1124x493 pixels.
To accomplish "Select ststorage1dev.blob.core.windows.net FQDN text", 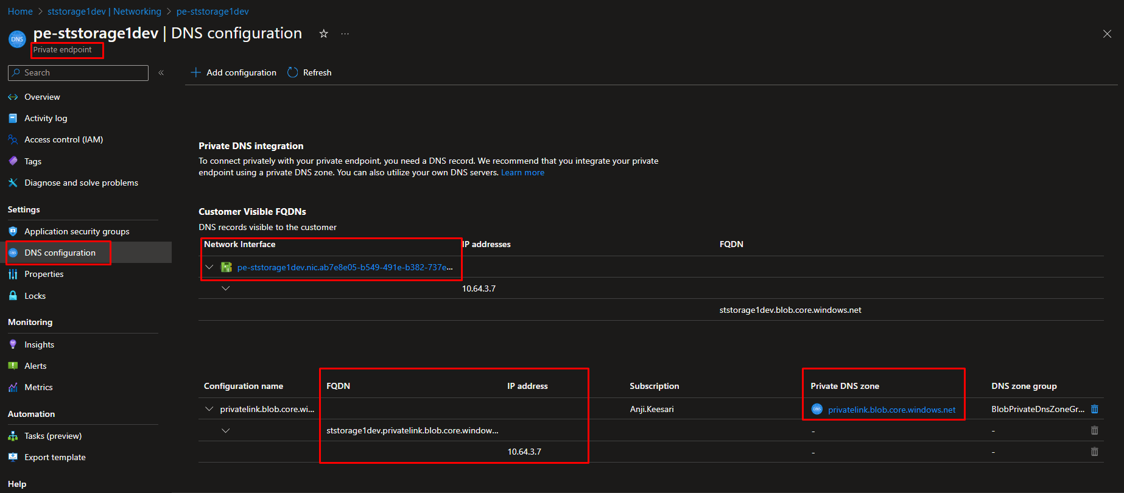I will pyautogui.click(x=790, y=310).
